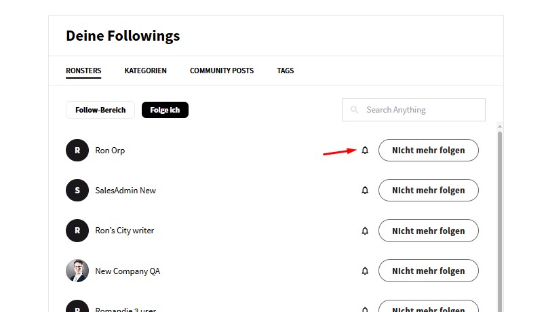This screenshot has height=312, width=546.
Task: Open the Ron's City writer name link
Action: [125, 231]
